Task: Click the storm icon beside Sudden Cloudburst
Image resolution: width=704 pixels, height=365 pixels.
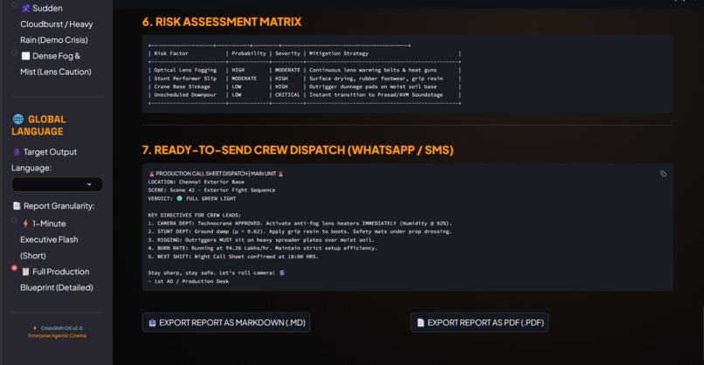Action: (x=26, y=8)
